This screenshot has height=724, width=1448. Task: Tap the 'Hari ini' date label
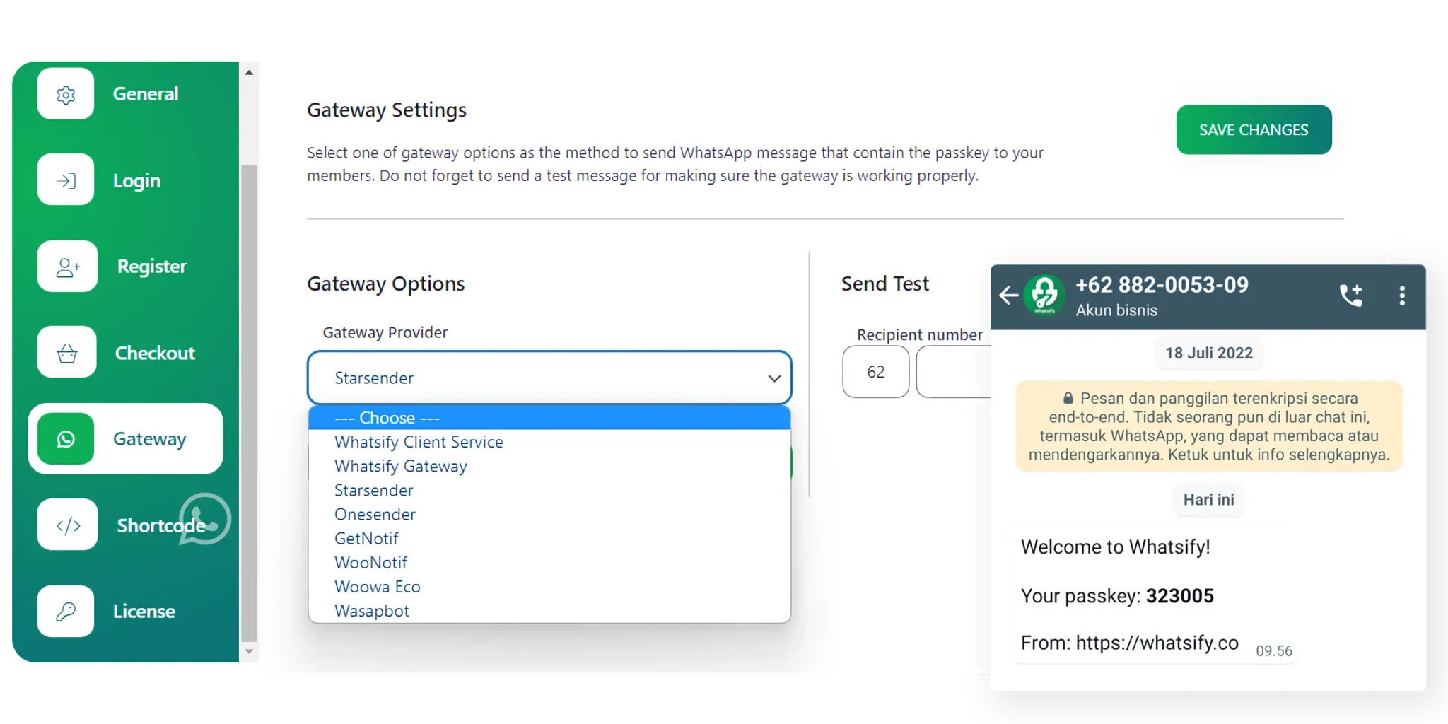[x=1209, y=500]
